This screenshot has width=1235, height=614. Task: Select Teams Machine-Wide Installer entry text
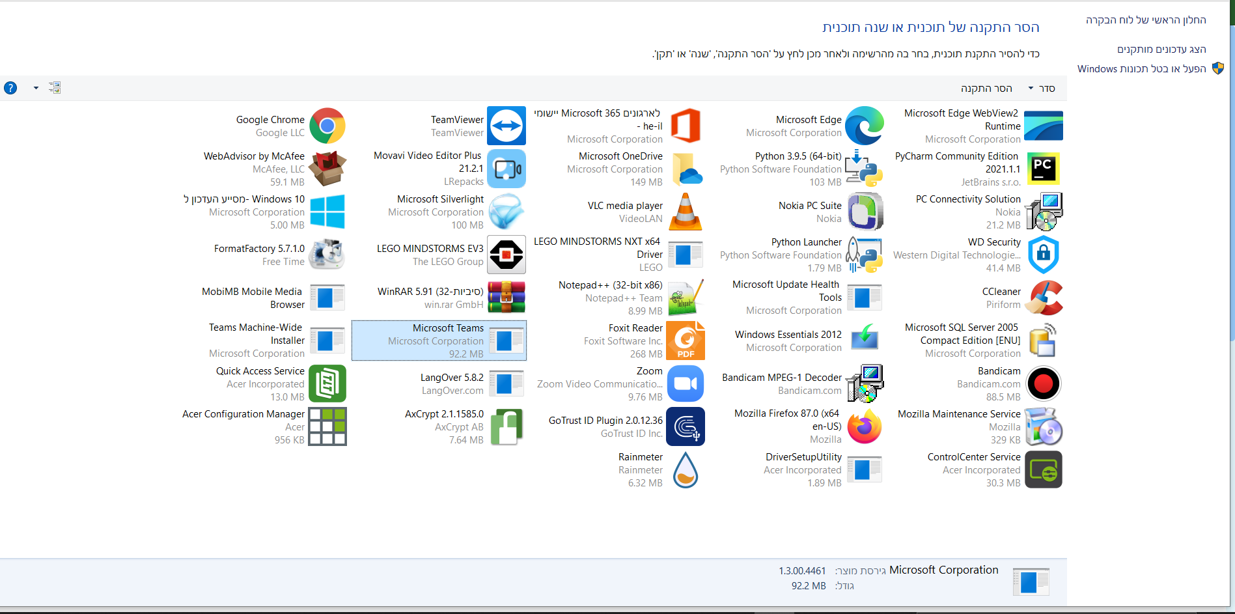tap(257, 334)
